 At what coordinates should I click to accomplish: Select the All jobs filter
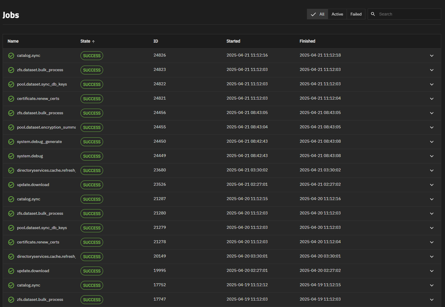pyautogui.click(x=318, y=14)
